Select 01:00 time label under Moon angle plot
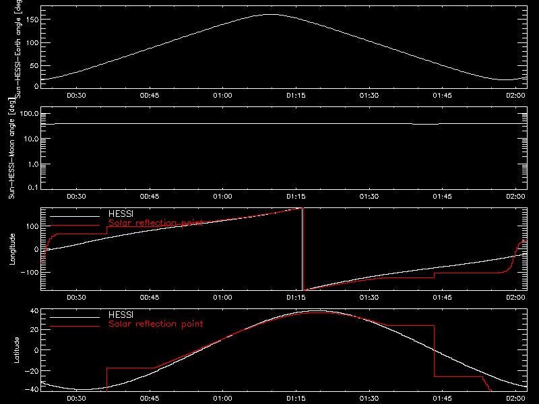 coord(223,197)
